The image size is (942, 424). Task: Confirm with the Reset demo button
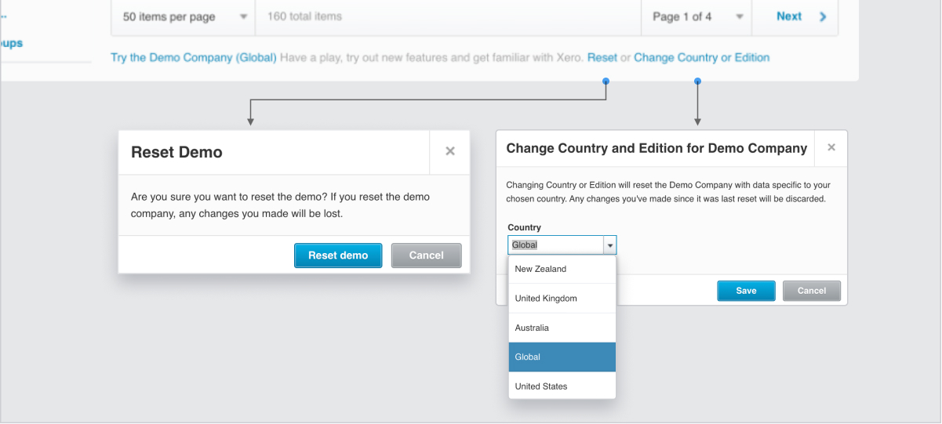coord(338,255)
